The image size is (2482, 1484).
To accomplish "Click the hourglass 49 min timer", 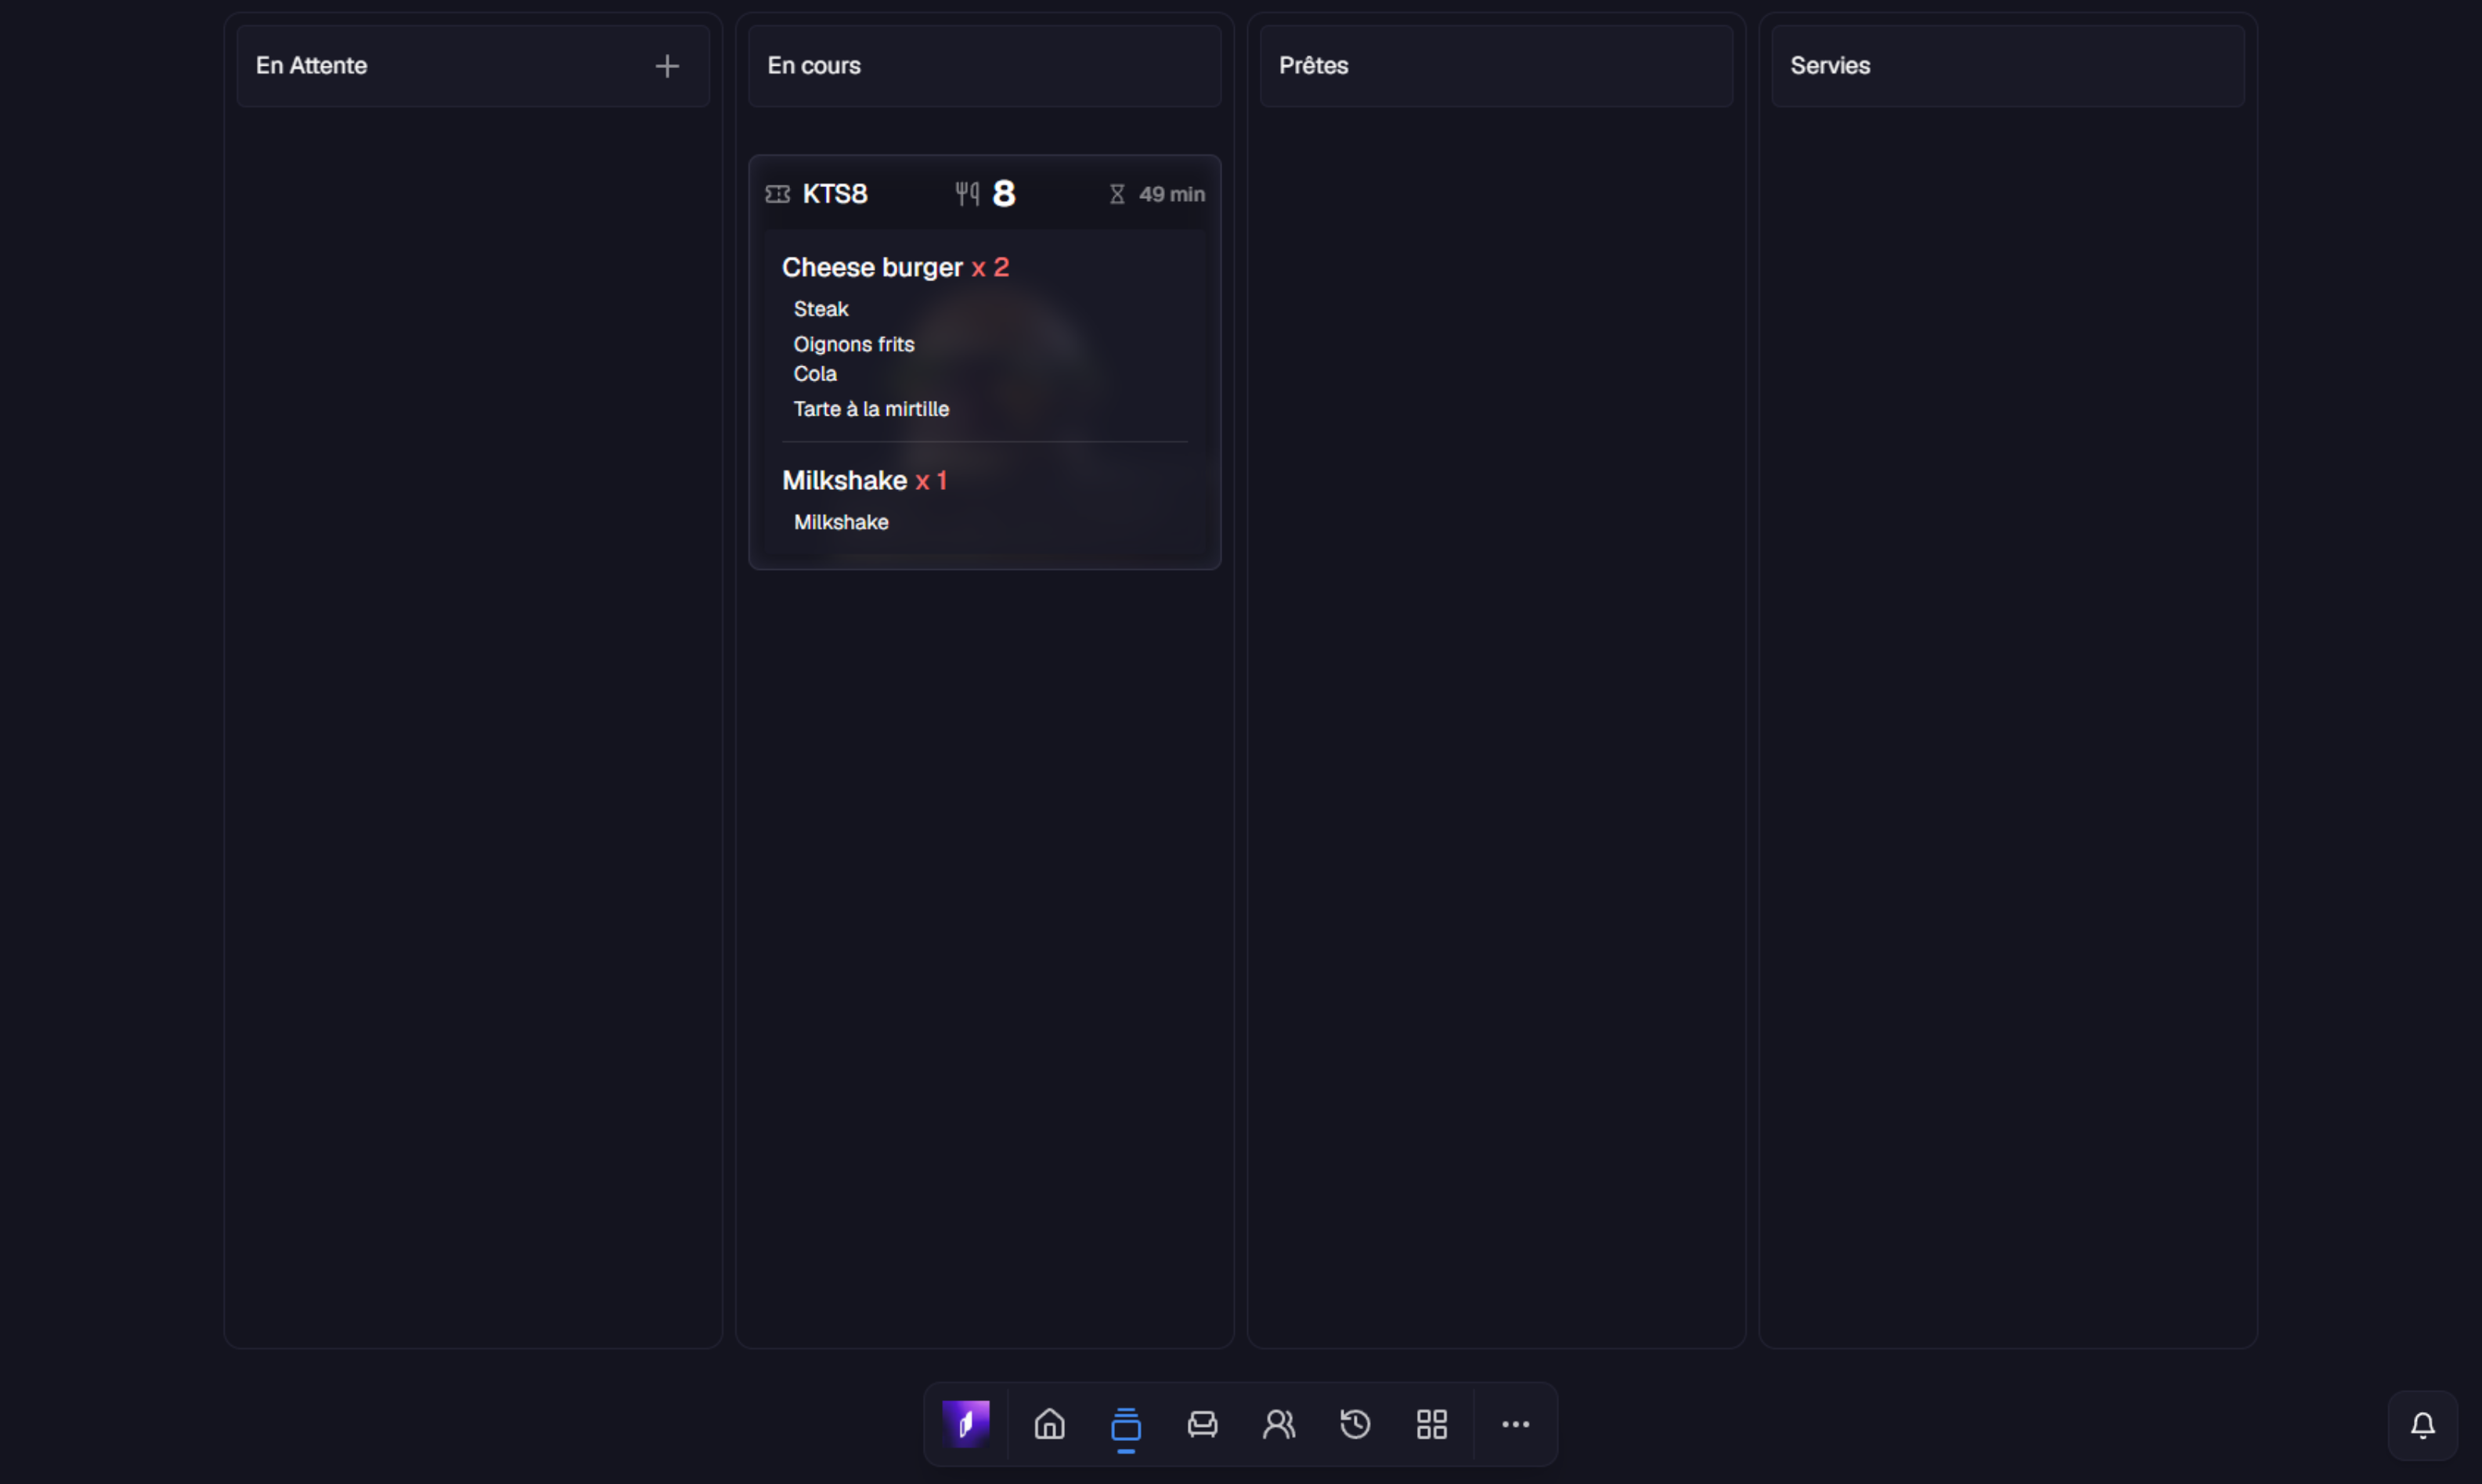I will [x=1156, y=194].
